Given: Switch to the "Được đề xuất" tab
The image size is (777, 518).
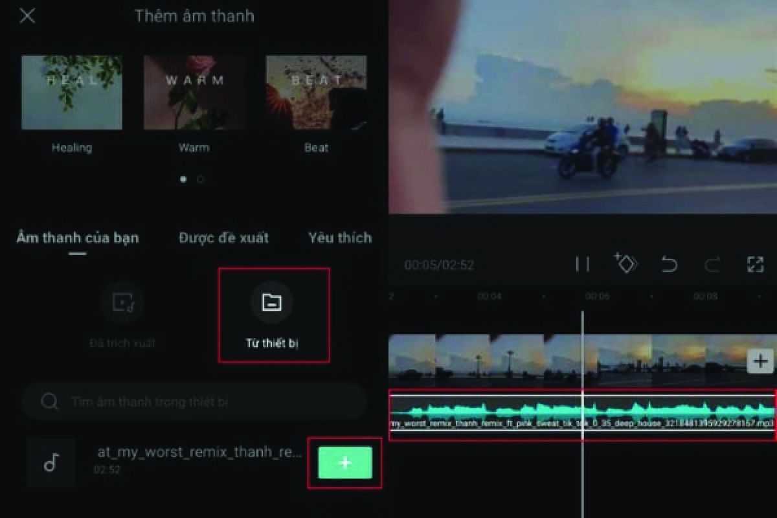Looking at the screenshot, I should [223, 238].
